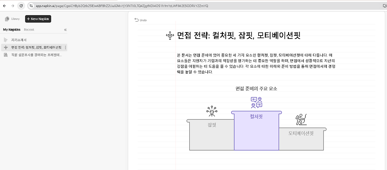Switch to My Napkins tab
387x170 pixels.
tap(12, 30)
